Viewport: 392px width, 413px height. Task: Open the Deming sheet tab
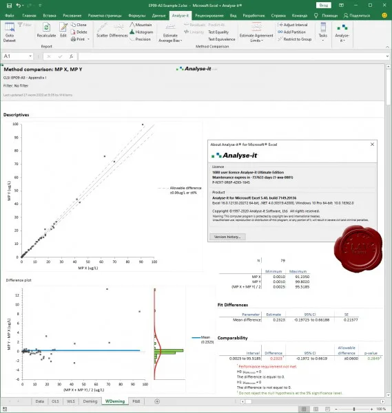point(90,401)
